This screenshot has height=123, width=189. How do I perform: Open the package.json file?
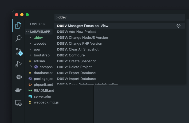coord(44,79)
